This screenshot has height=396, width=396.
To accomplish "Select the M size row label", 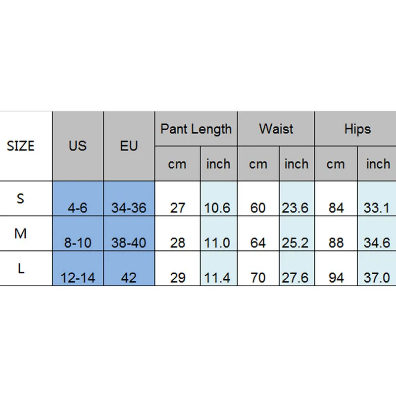I will coord(21,234).
